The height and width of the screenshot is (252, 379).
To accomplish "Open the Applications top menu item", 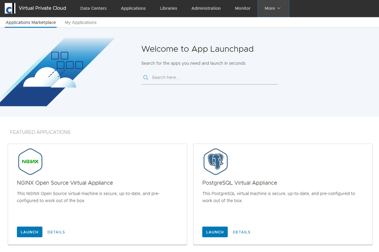I will pos(133,8).
